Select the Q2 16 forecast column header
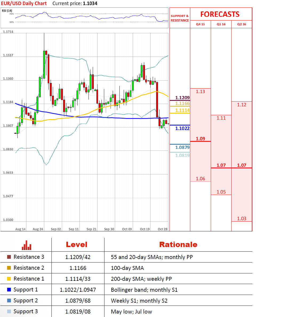 (242, 24)
